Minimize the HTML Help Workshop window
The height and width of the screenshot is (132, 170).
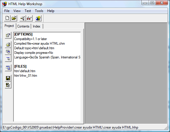[145, 3]
